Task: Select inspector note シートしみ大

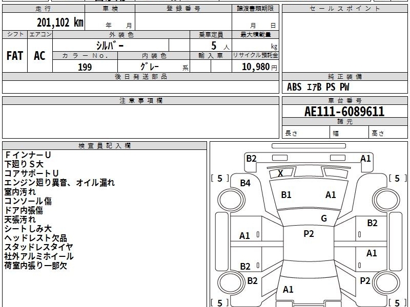Action: pos(28,229)
